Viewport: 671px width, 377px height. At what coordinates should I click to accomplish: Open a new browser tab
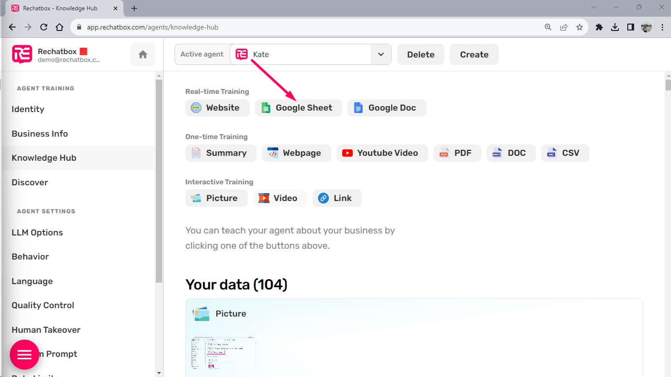point(134,8)
